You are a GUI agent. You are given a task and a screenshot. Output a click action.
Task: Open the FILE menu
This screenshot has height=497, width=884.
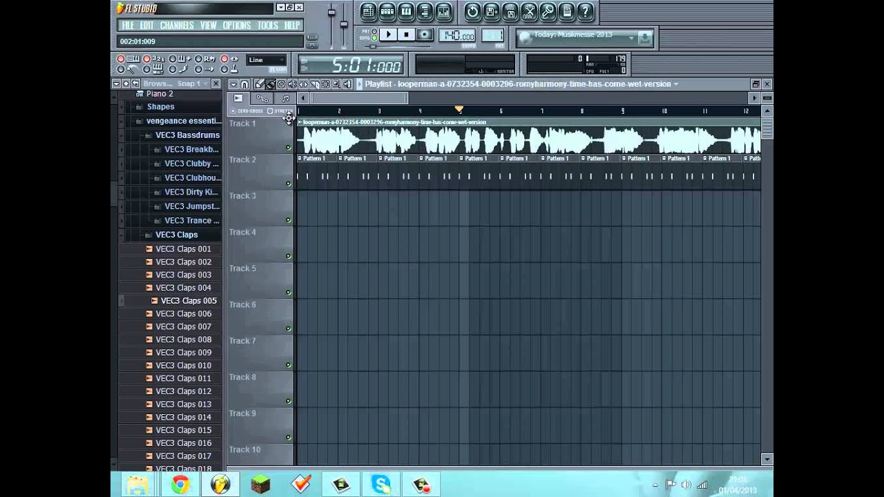click(128, 26)
